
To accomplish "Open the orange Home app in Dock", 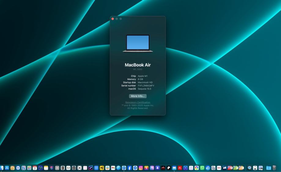I will [12, 168].
